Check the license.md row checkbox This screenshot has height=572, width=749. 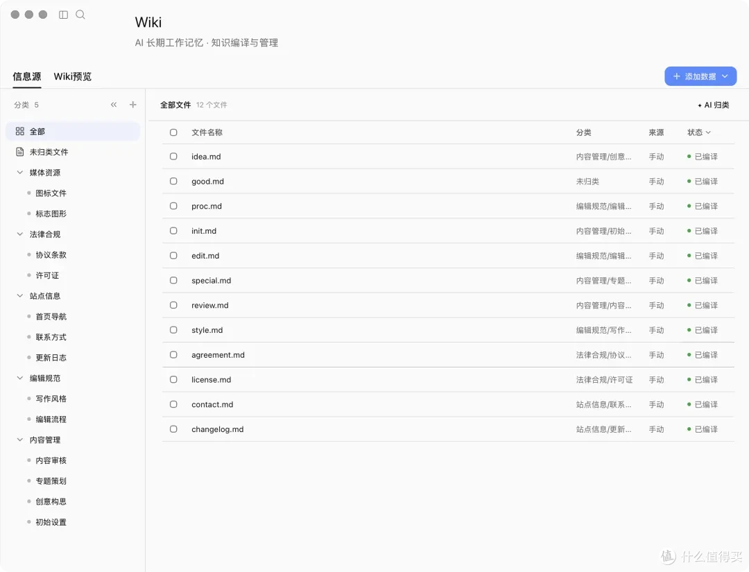(x=173, y=379)
